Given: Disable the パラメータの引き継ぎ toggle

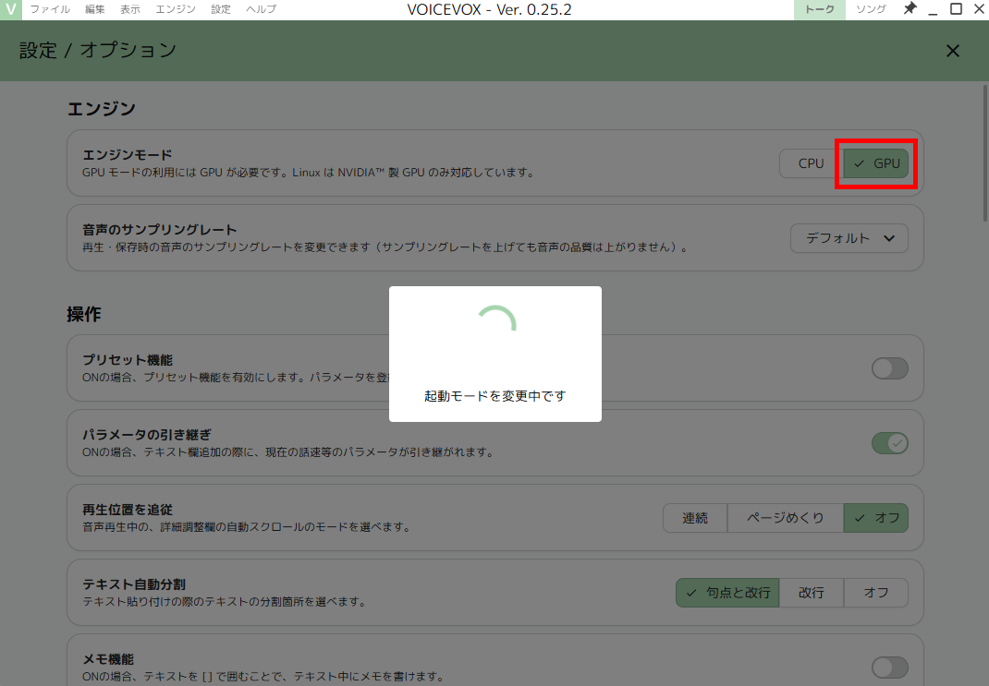Looking at the screenshot, I should (889, 443).
